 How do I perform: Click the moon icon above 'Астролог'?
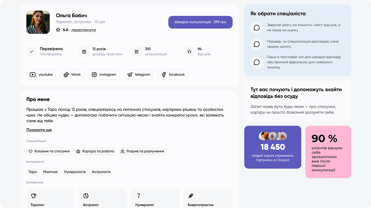(x=86, y=196)
